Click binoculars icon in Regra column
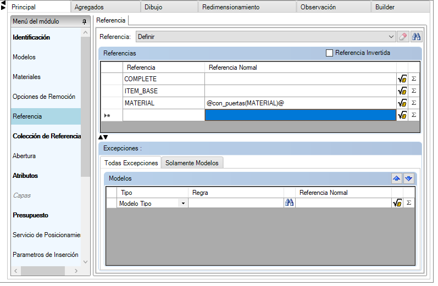The width and height of the screenshot is (438, 286). point(289,203)
